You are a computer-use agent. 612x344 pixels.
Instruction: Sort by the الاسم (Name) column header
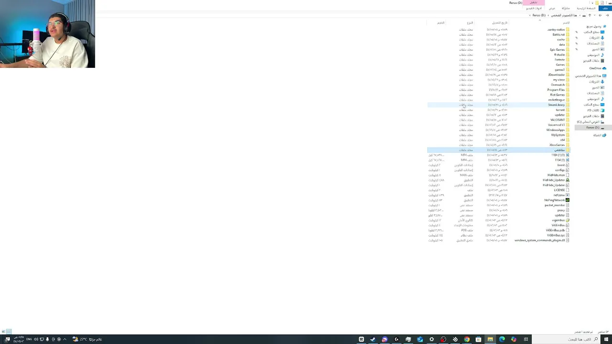566,23
